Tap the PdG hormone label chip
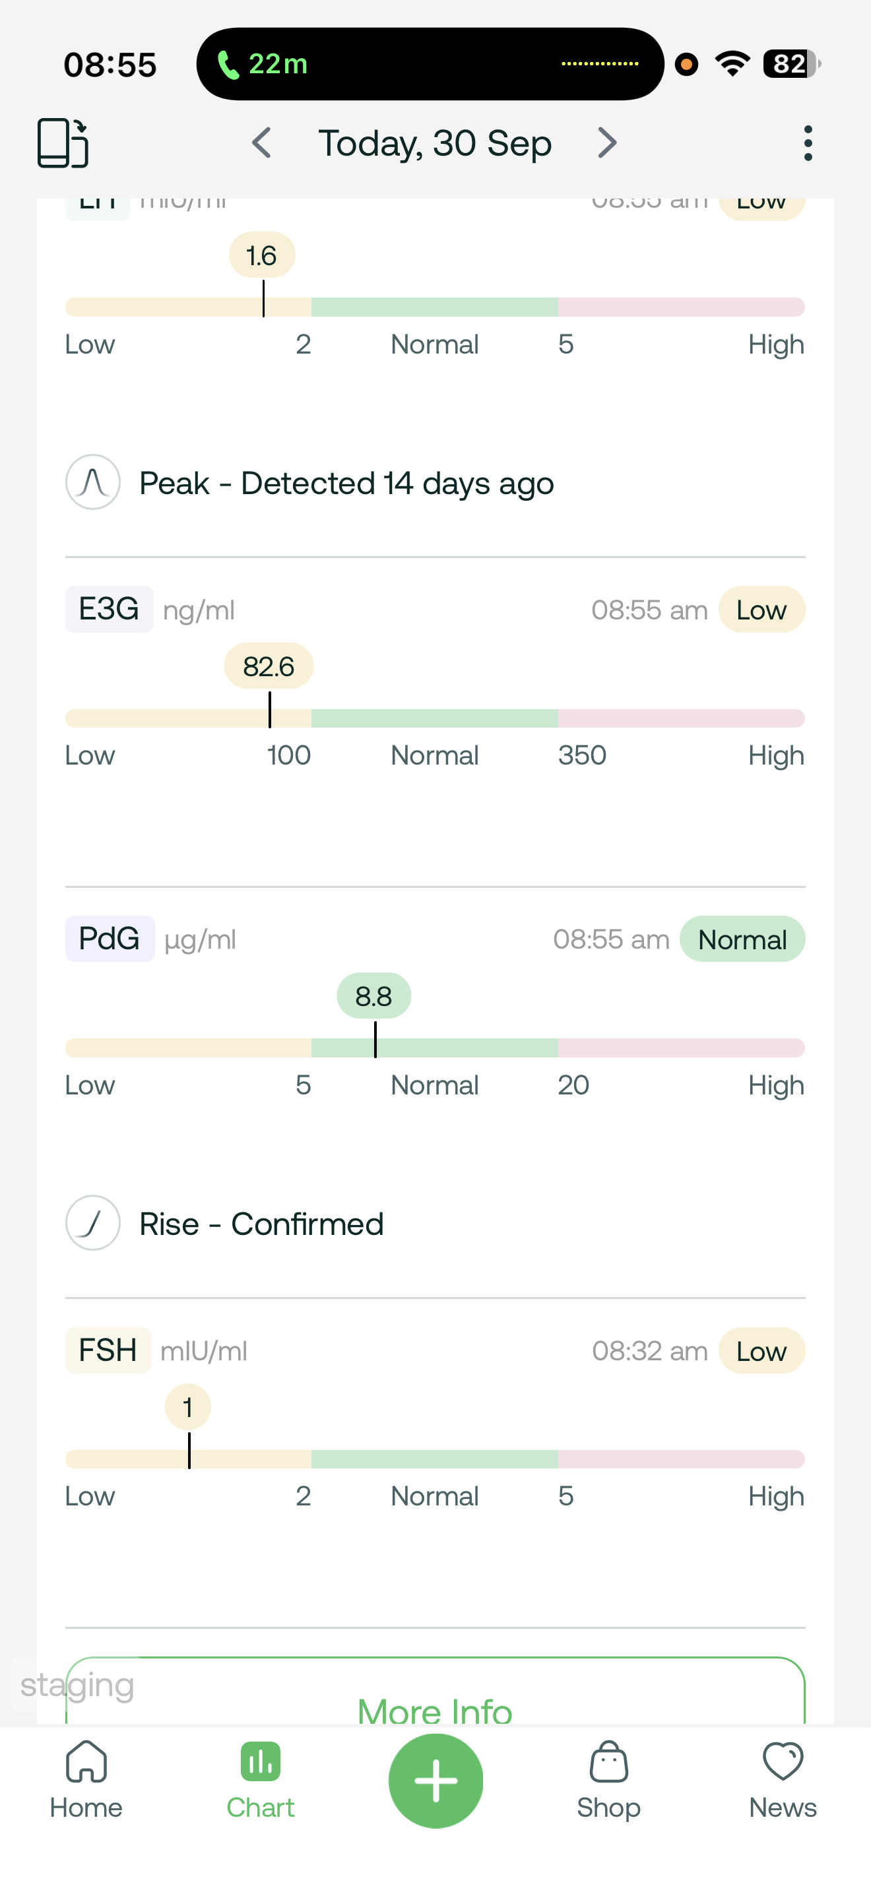Screen dimensions: 871x1892 tap(110, 939)
